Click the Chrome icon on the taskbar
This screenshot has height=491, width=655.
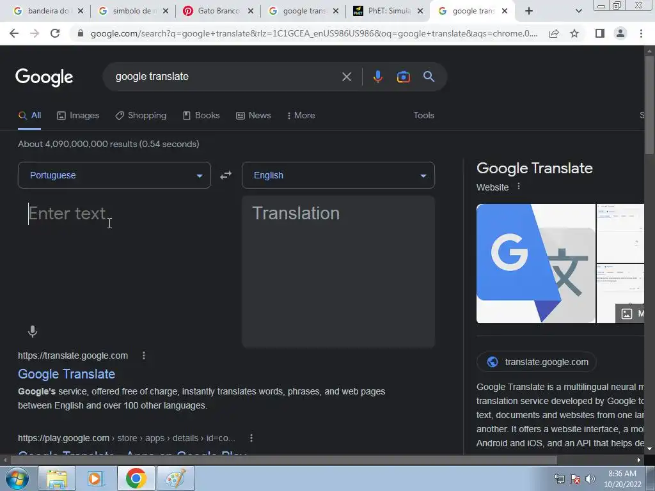tap(136, 478)
